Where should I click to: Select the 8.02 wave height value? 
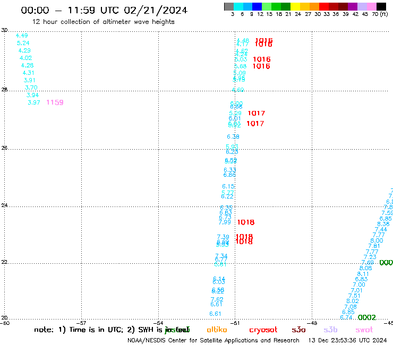tap(353, 301)
